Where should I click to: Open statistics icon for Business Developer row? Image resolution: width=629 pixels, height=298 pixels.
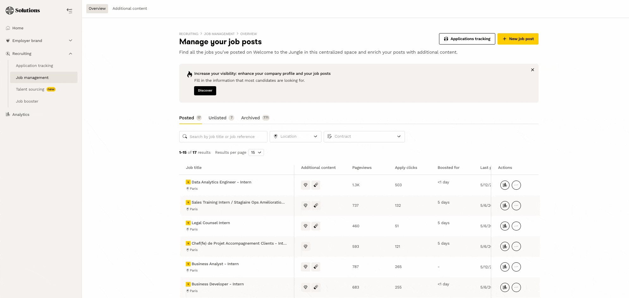tap(505, 287)
